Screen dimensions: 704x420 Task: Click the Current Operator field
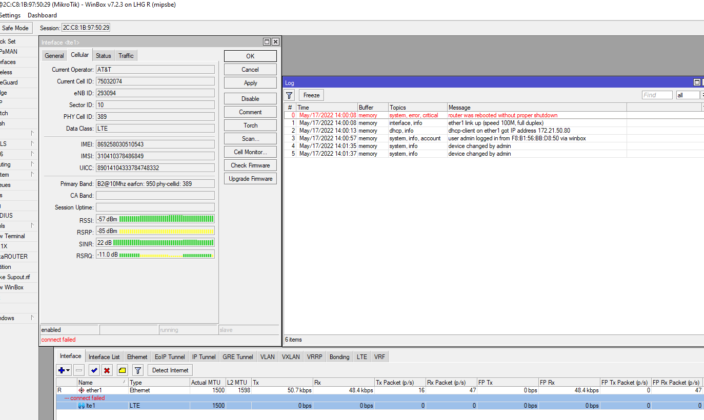155,70
